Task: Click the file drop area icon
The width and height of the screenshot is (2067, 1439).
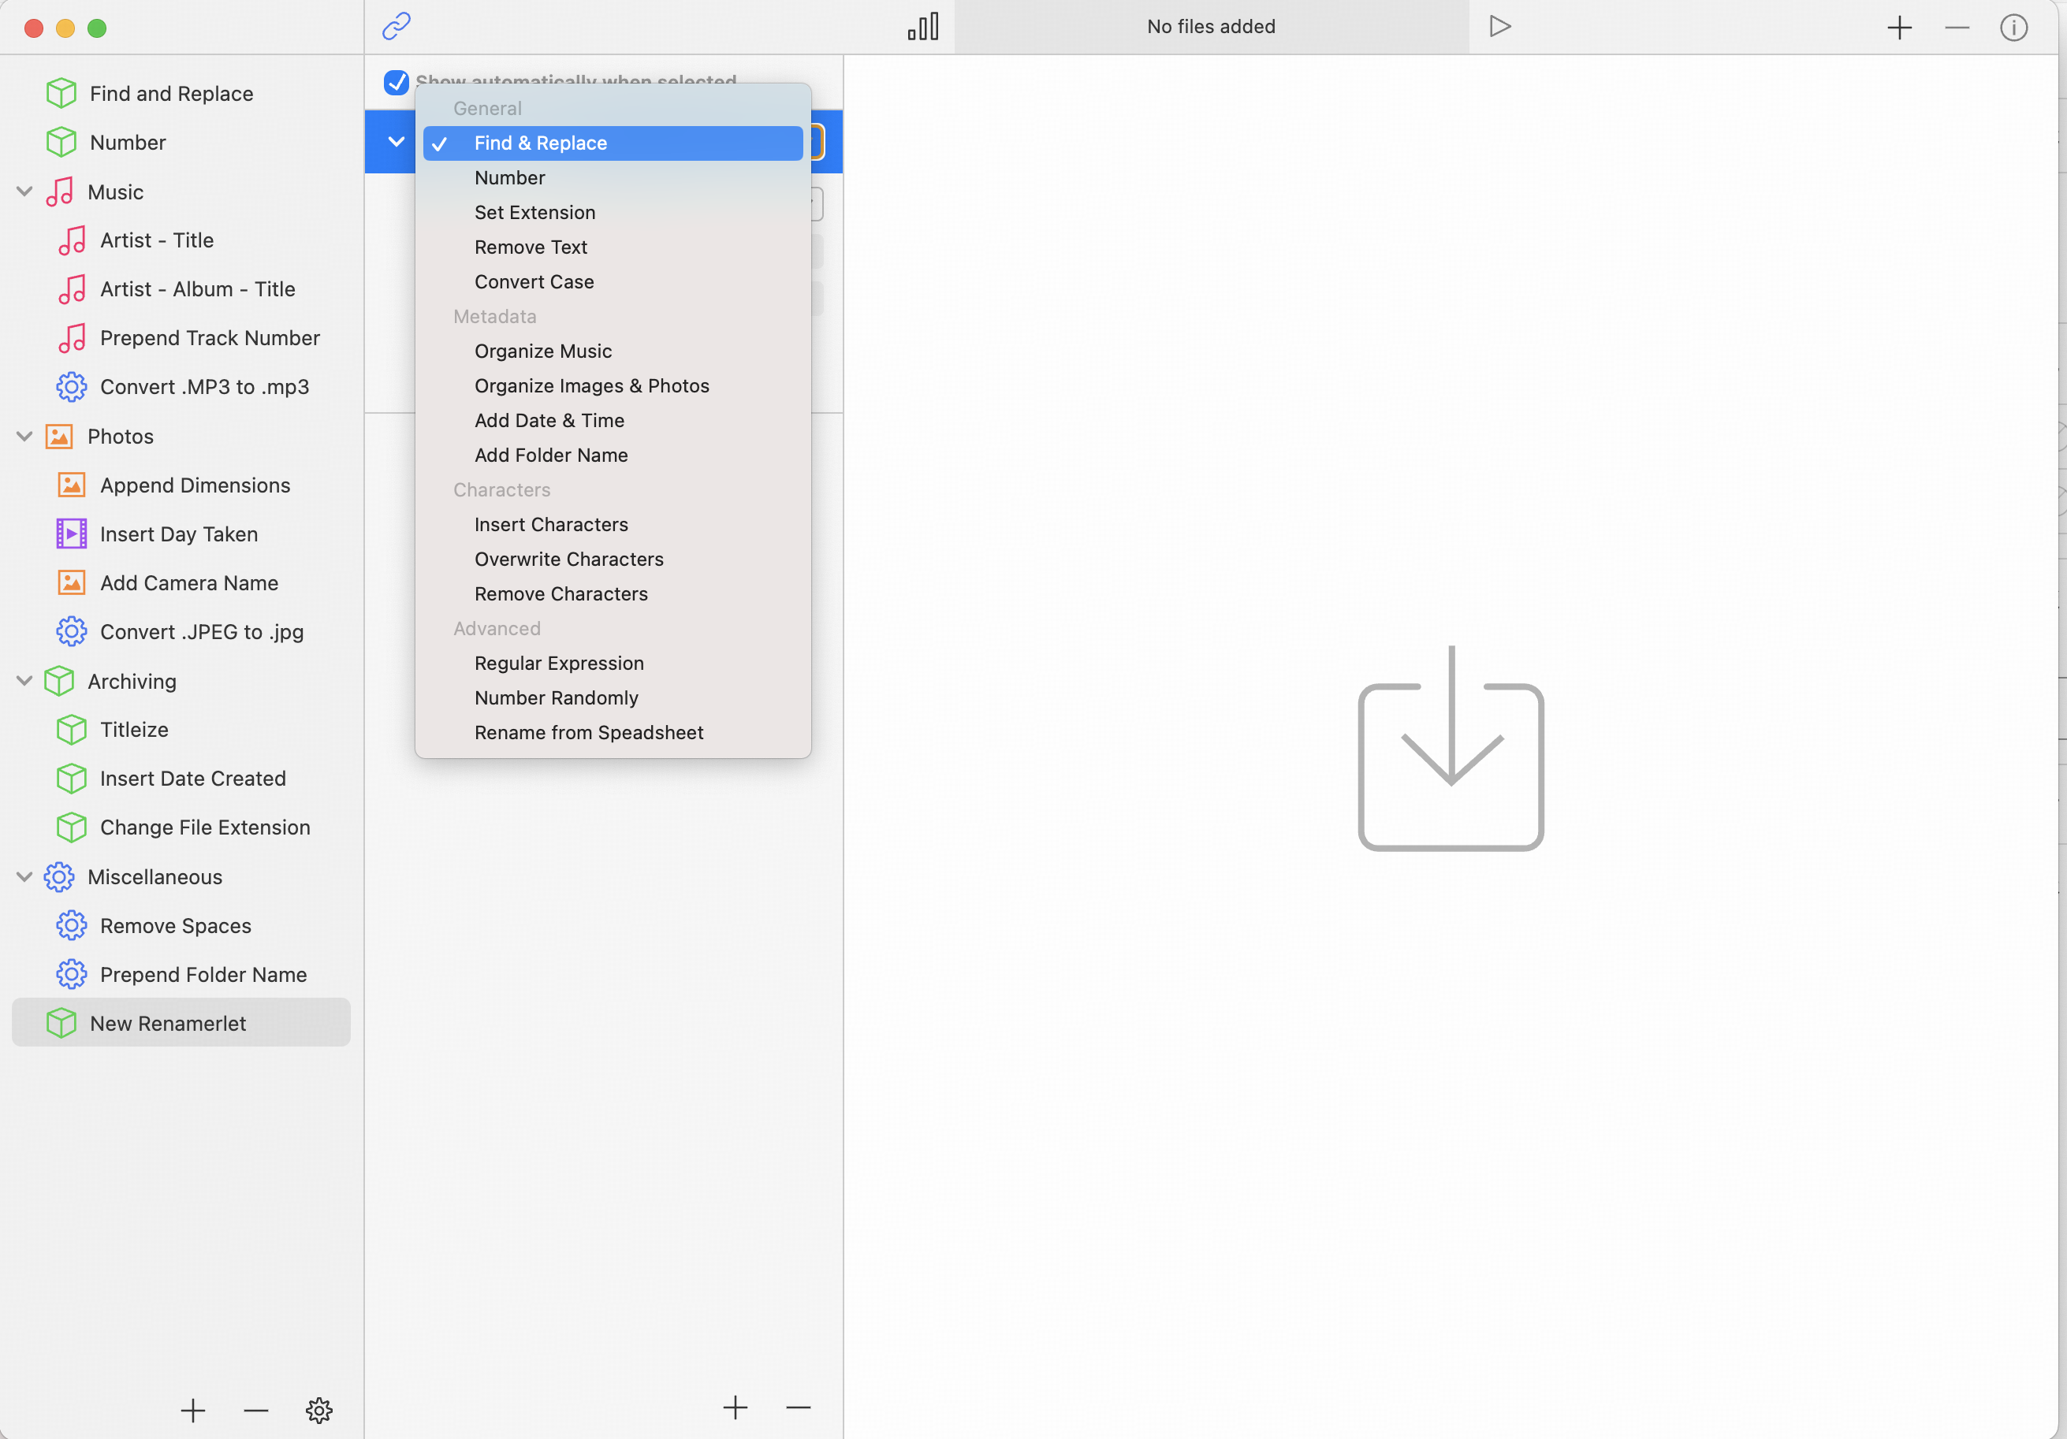Action: pyautogui.click(x=1450, y=748)
